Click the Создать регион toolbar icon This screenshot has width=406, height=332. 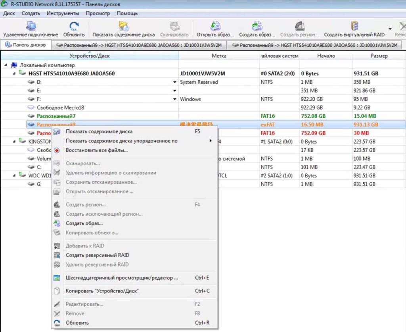pos(300,26)
